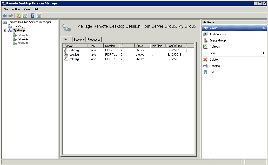Viewport: 268px width, 165px height.
Task: Select rdsts5zg in the tree
Action: [x=18, y=26]
